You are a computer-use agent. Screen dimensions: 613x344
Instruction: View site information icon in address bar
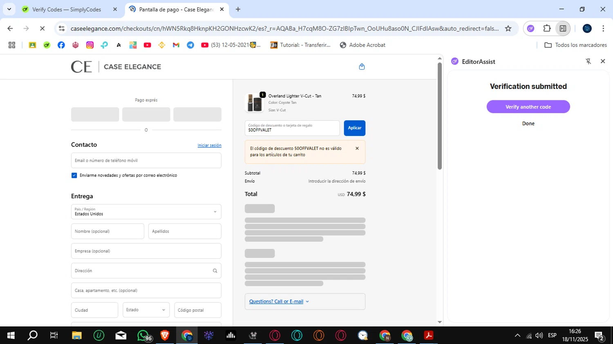[62, 29]
